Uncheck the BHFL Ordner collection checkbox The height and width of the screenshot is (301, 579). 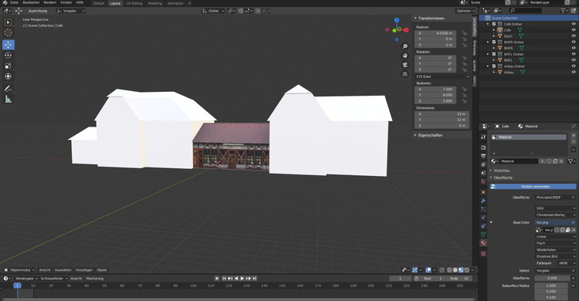(x=494, y=54)
